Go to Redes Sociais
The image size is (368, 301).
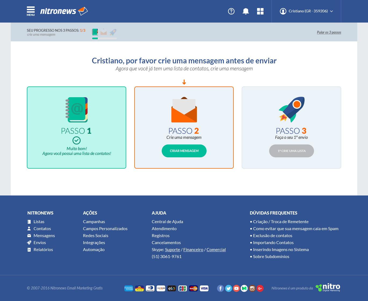[x=96, y=236]
